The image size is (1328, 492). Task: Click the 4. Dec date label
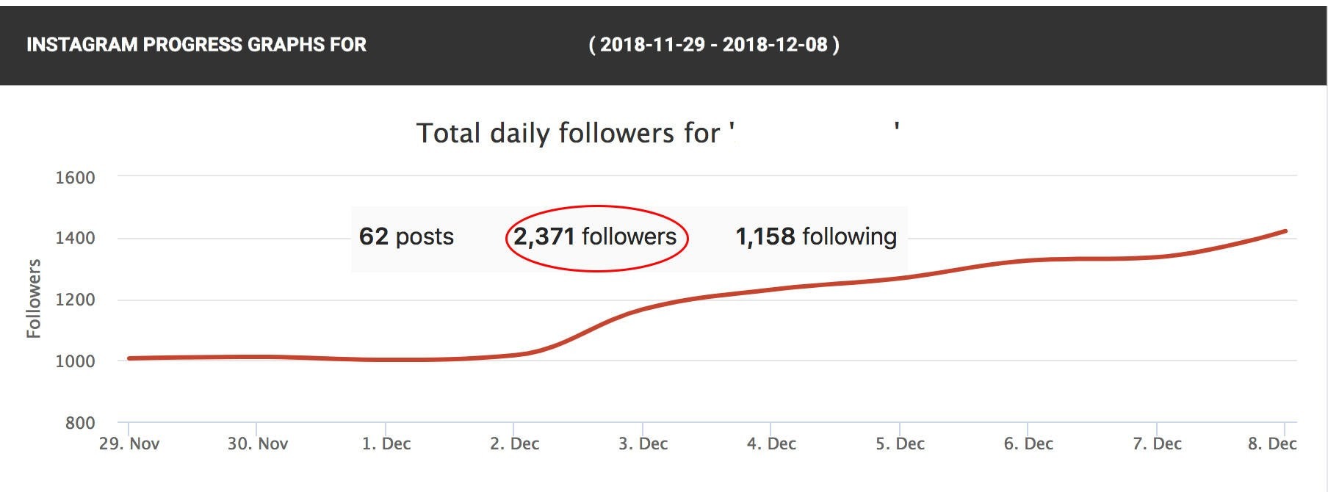[x=772, y=444]
